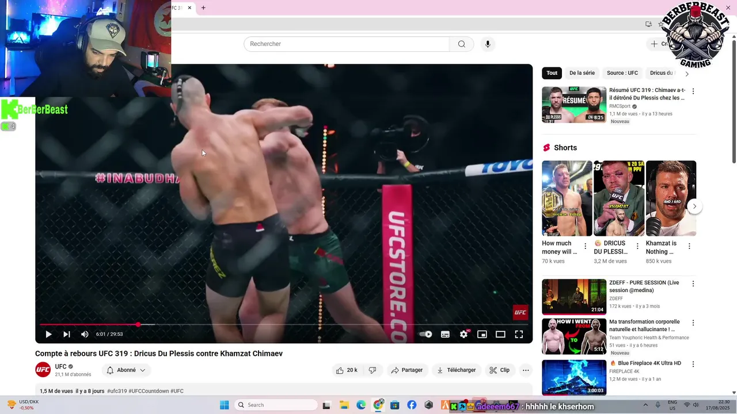The image size is (737, 414).
Task: Open video player settings gear
Action: (464, 334)
